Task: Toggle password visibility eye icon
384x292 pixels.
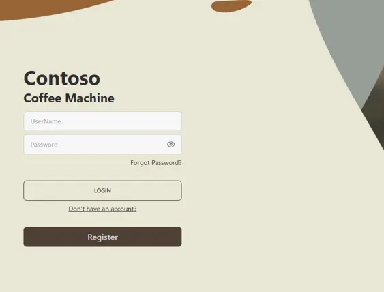Action: coord(171,145)
